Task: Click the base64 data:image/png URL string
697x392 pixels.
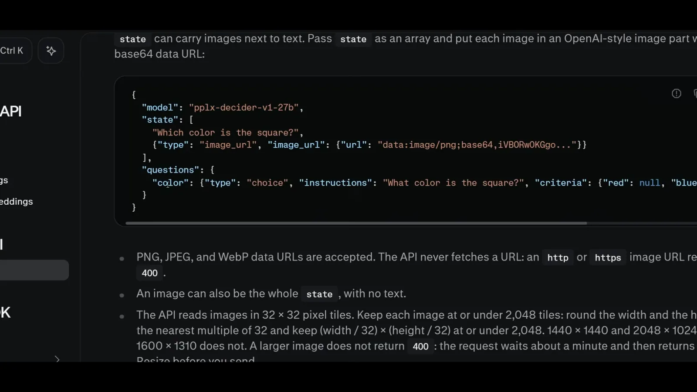Action: (x=477, y=145)
